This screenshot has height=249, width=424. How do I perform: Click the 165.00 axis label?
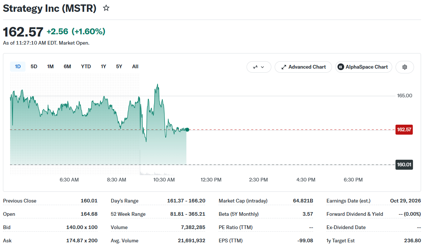404,96
